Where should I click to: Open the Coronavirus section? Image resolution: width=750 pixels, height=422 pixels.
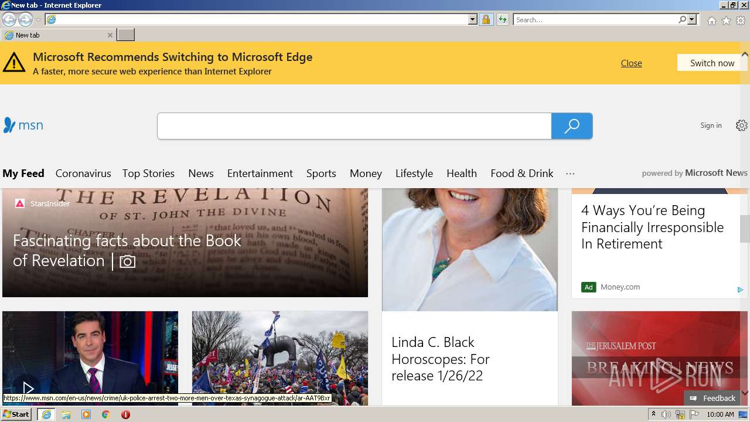coord(83,173)
